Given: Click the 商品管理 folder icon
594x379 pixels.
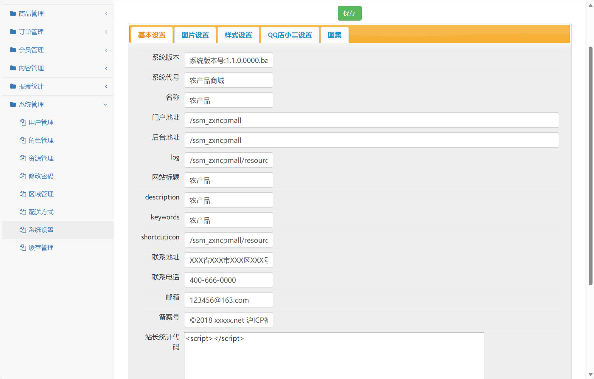Looking at the screenshot, I should coord(13,13).
